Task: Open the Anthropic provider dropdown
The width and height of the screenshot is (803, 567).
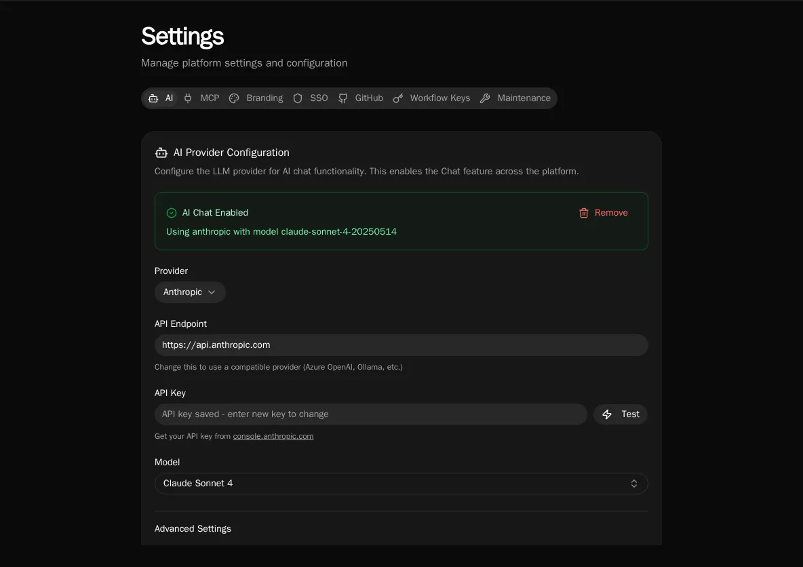Action: (x=190, y=292)
